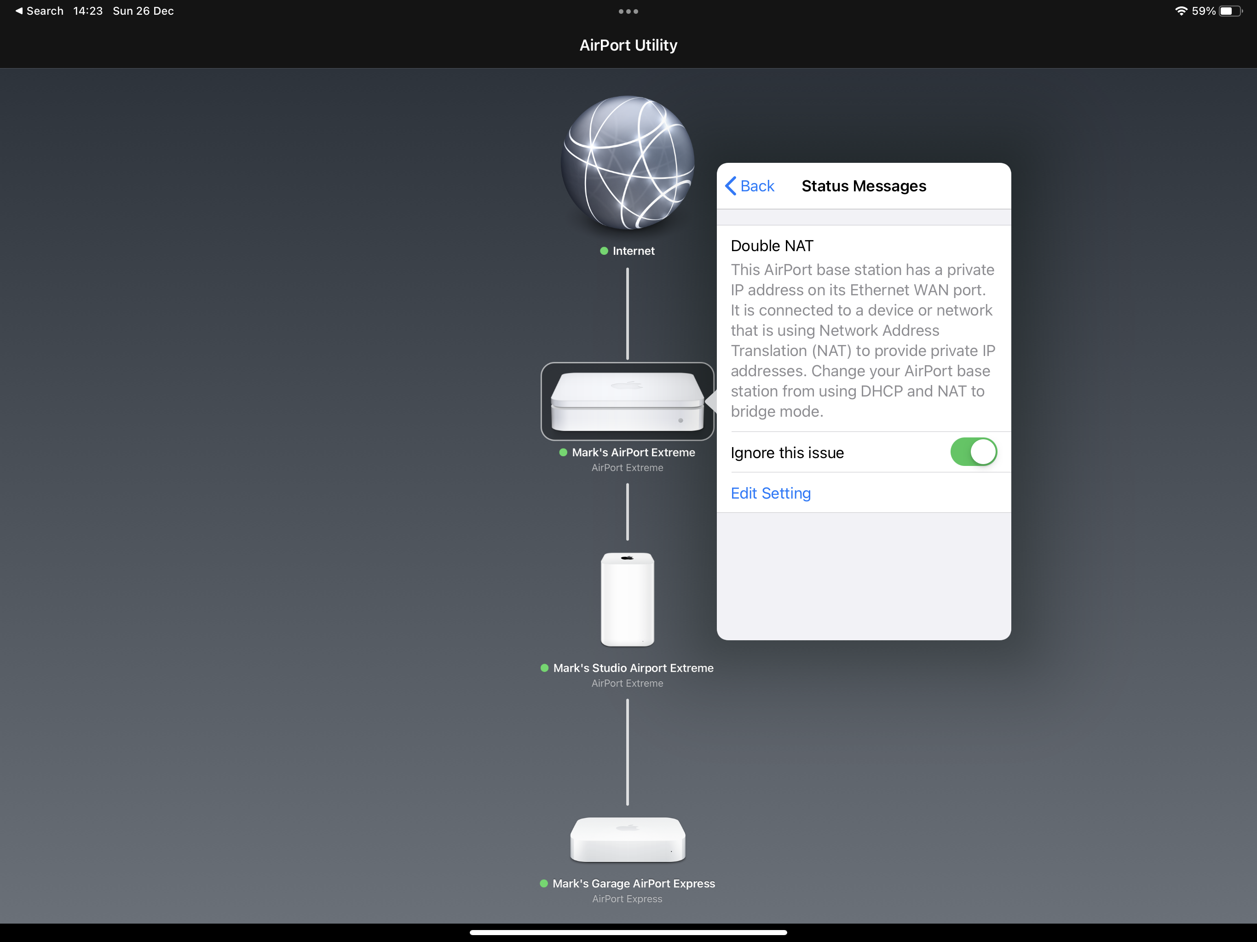1257x942 pixels.
Task: Select Mark's AirPort Extreme base station icon
Action: click(628, 402)
